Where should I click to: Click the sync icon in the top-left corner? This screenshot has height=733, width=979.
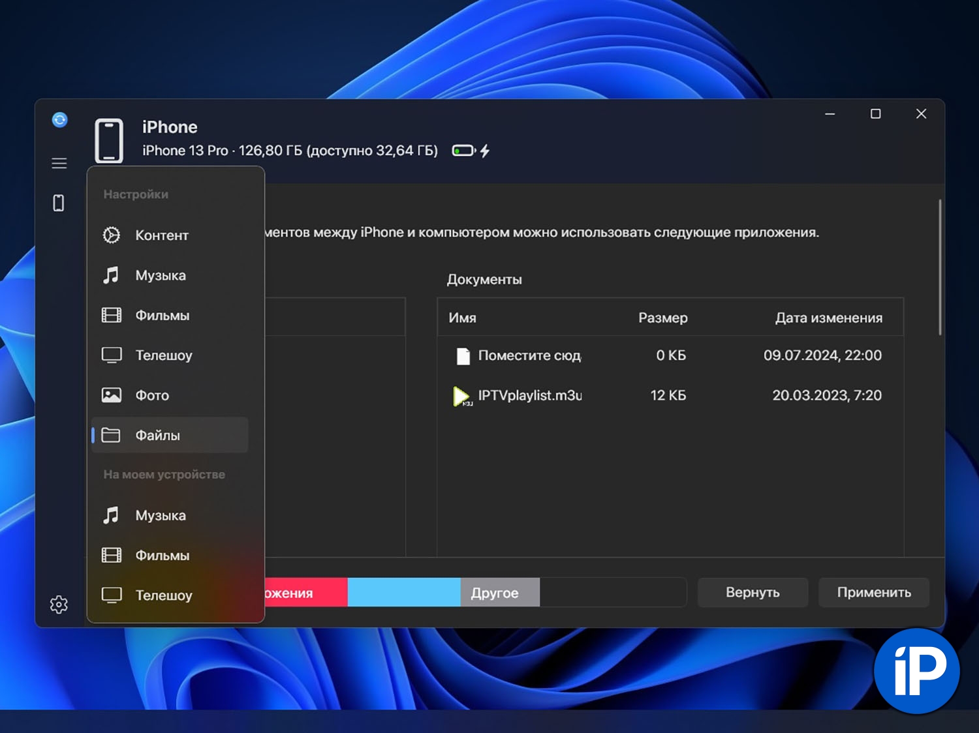pos(59,120)
